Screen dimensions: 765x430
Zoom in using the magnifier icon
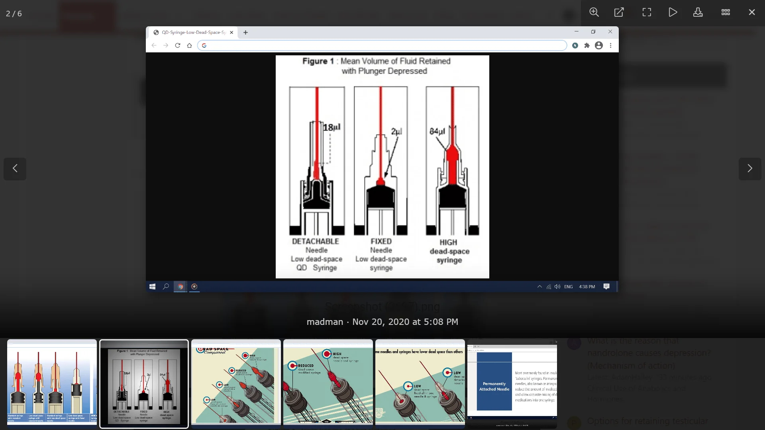pyautogui.click(x=594, y=12)
